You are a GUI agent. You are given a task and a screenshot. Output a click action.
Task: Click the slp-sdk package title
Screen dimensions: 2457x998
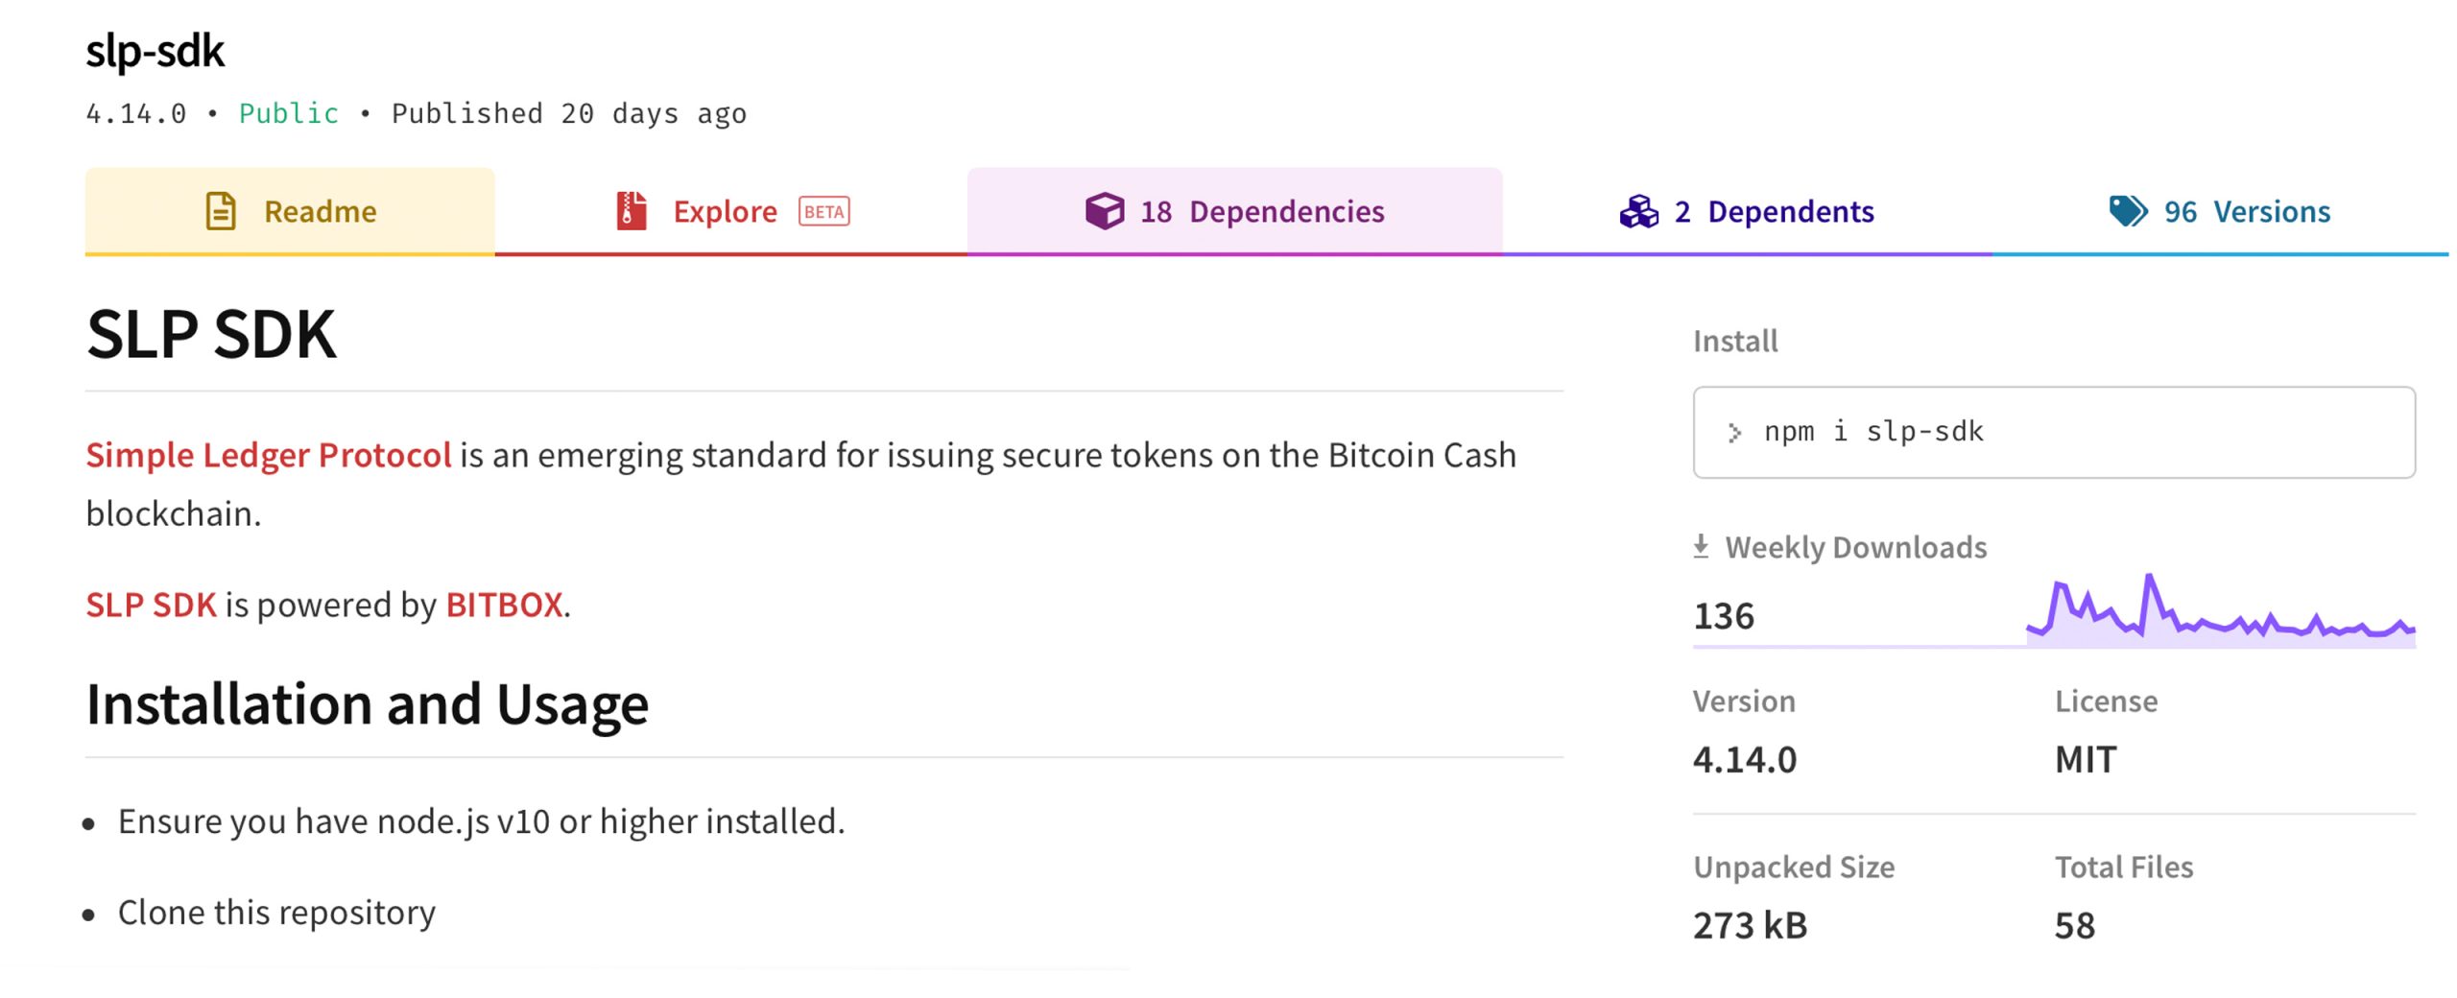(154, 53)
